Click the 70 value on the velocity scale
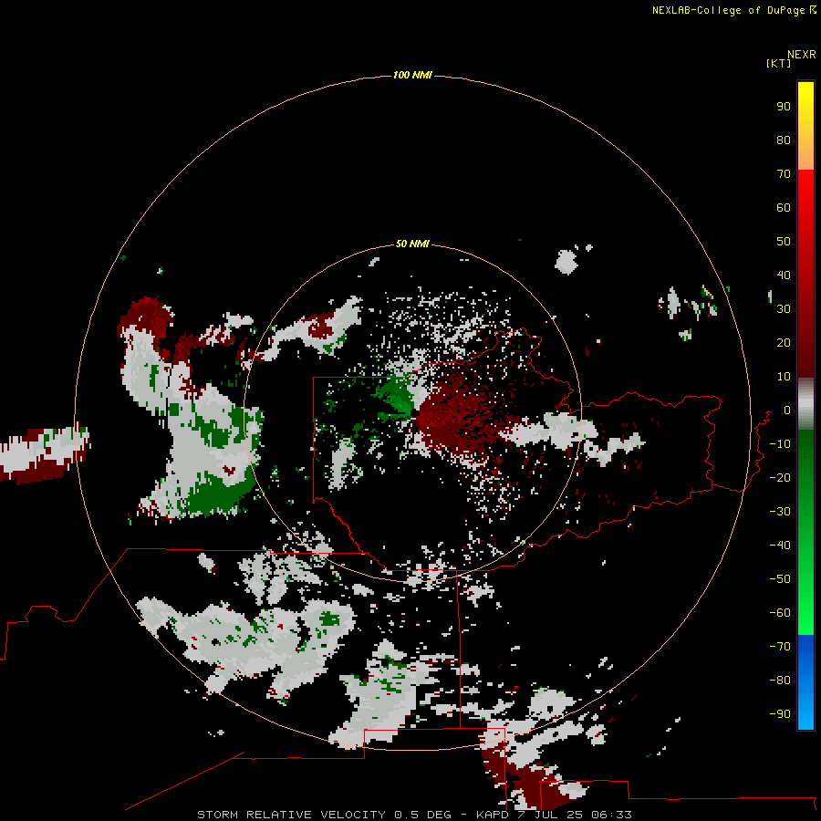Image resolution: width=821 pixels, height=821 pixels. 784,174
